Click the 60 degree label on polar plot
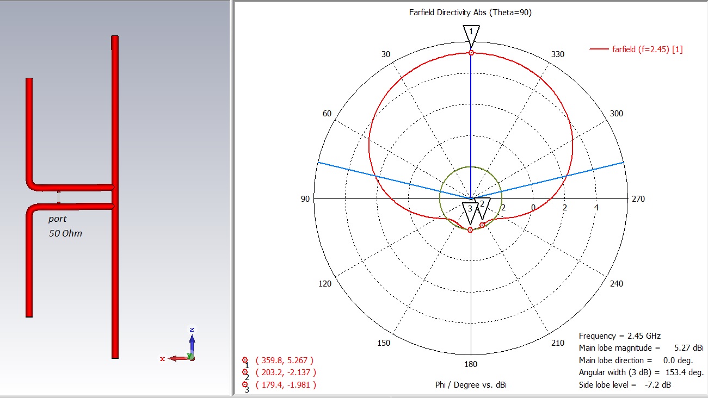708x398 pixels. 327,114
